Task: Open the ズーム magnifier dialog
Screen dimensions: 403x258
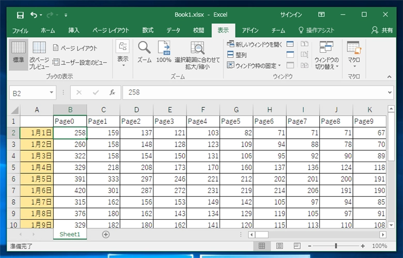Action: (144, 52)
